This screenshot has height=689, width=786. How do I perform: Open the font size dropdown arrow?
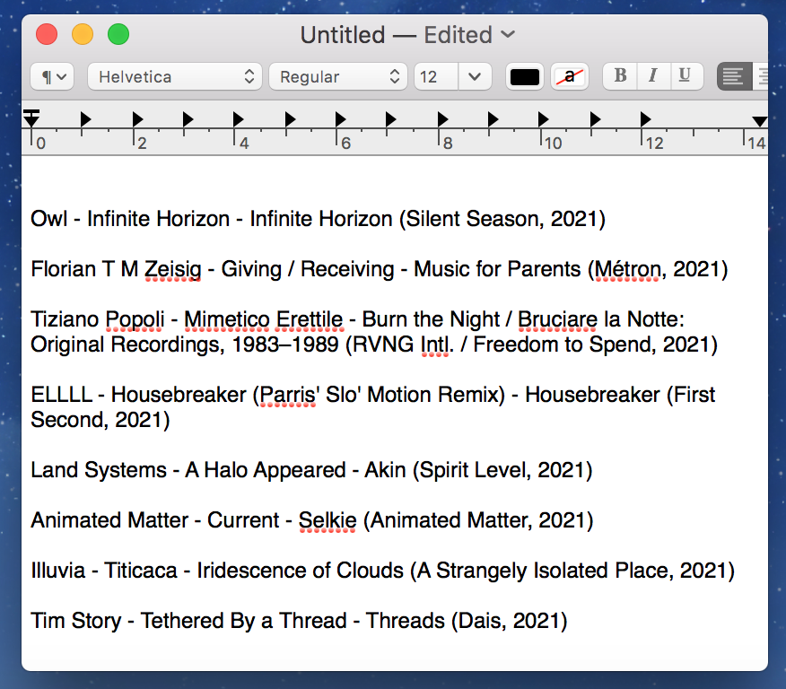(x=475, y=76)
